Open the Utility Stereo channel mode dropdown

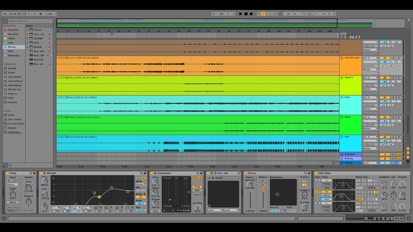pyautogui.click(x=13, y=184)
